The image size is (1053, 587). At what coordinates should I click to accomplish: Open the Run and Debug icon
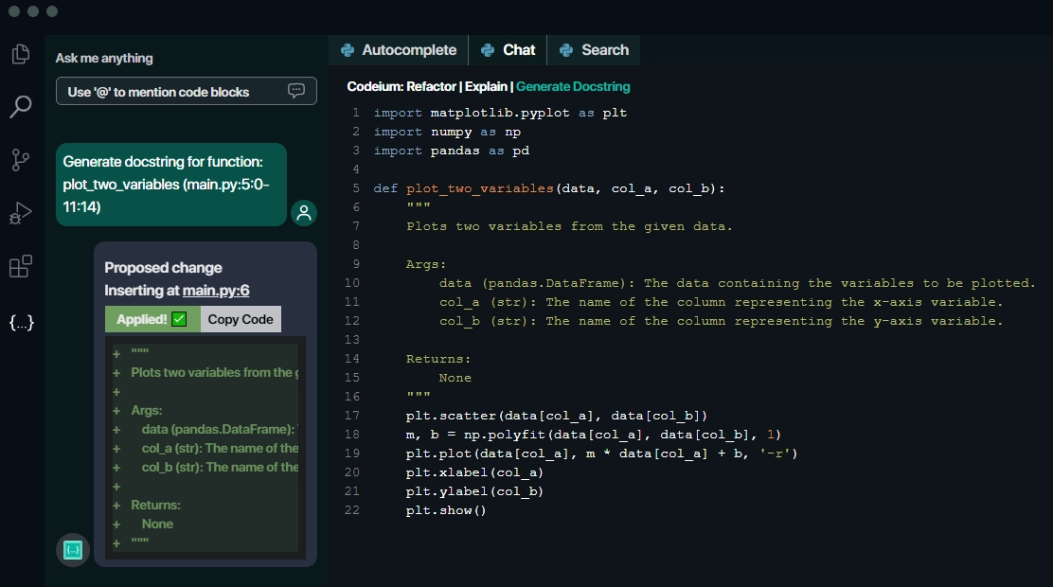(20, 214)
